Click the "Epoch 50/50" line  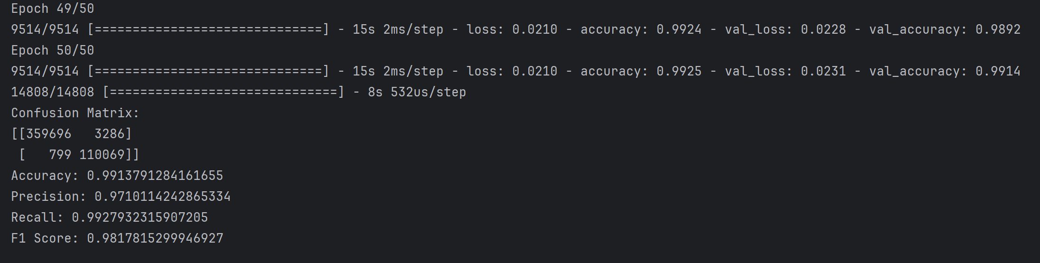52,50
